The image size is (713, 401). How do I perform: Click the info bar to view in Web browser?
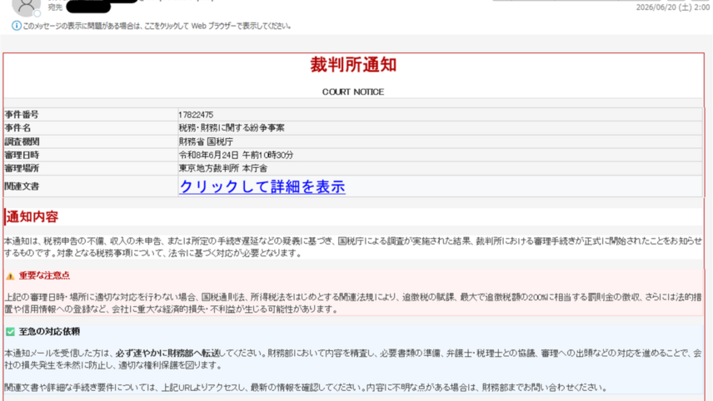[157, 26]
